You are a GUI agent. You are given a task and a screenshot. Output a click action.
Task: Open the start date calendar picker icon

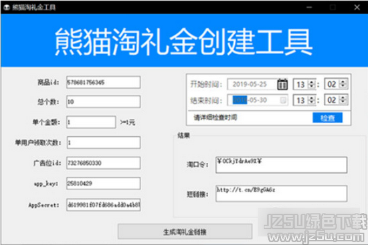[x=282, y=84]
